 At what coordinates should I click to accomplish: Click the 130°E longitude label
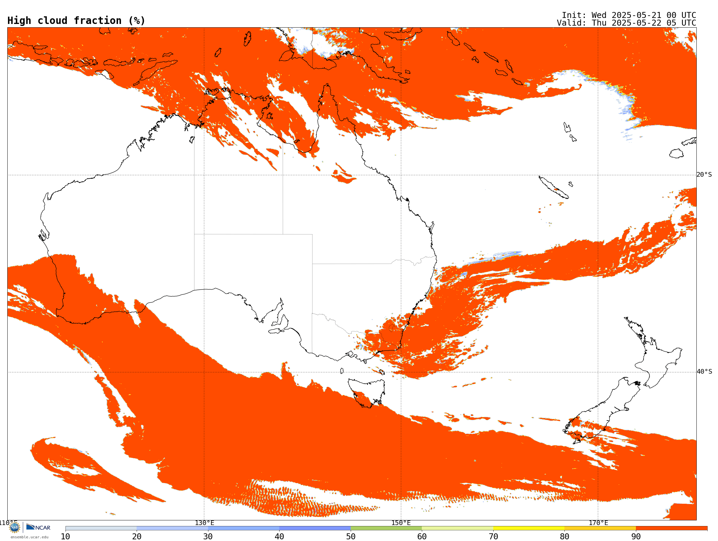(x=204, y=523)
